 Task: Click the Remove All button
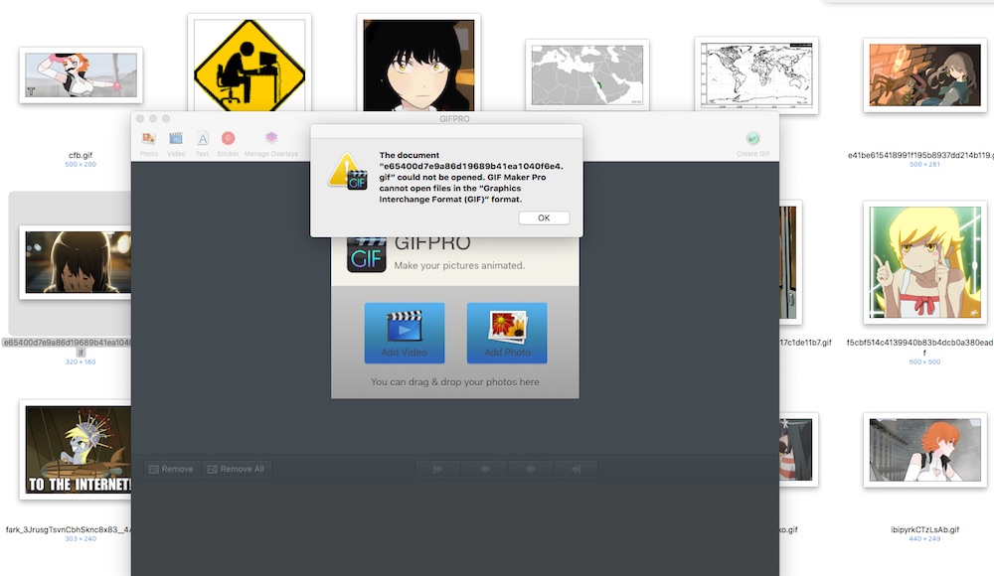pyautogui.click(x=236, y=469)
